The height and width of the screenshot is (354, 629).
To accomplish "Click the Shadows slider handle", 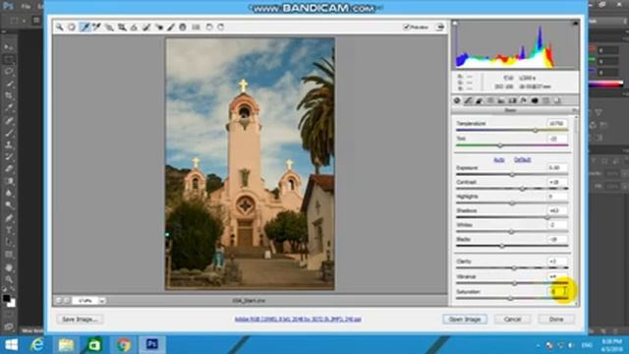I will click(547, 217).
